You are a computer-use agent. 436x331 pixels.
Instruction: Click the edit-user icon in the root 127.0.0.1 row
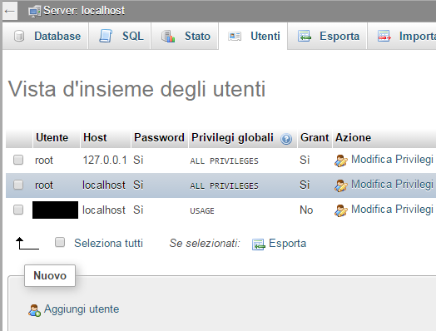tap(340, 161)
